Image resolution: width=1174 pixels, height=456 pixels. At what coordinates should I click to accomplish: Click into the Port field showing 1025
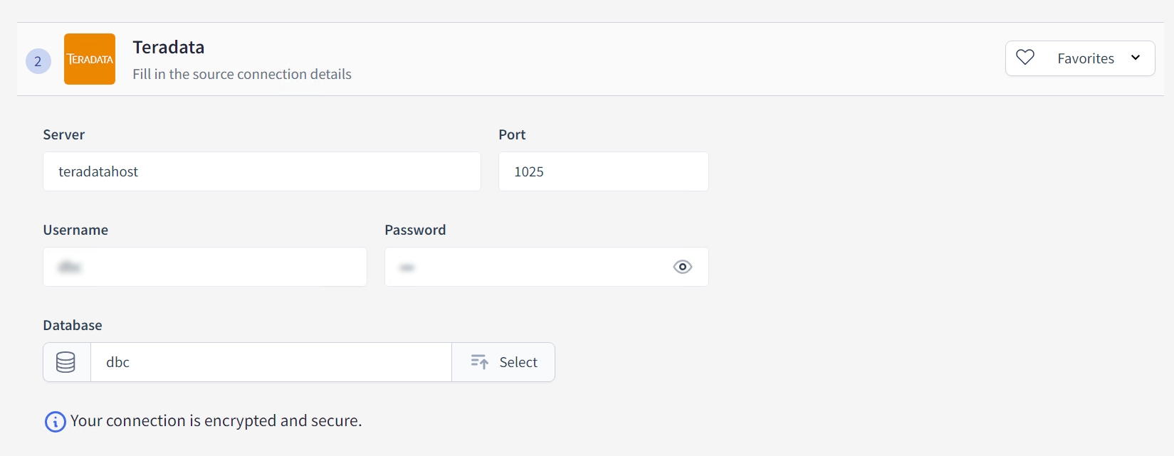[x=603, y=171]
